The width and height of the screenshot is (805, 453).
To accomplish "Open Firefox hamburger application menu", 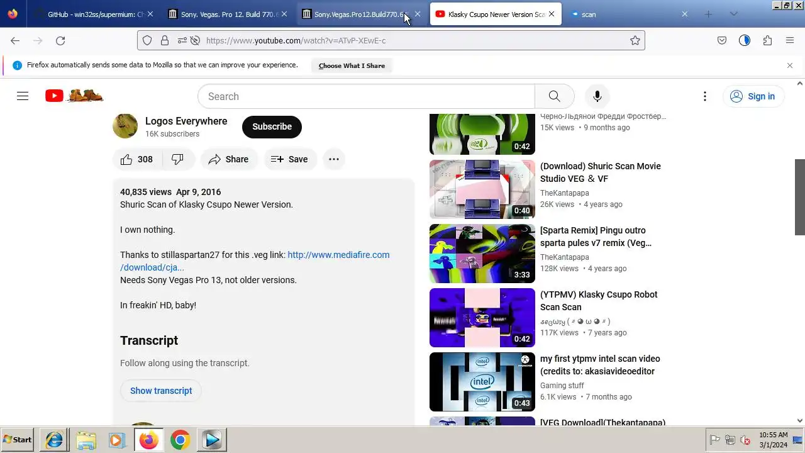I will 790,40.
